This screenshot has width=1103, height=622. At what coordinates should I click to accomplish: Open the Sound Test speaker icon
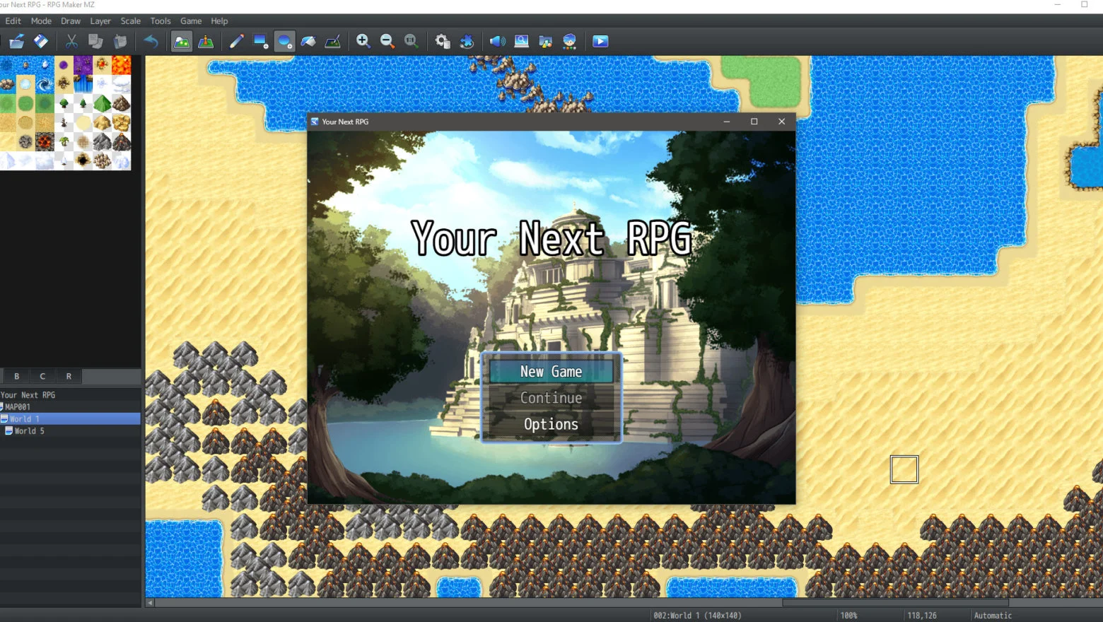click(x=497, y=41)
